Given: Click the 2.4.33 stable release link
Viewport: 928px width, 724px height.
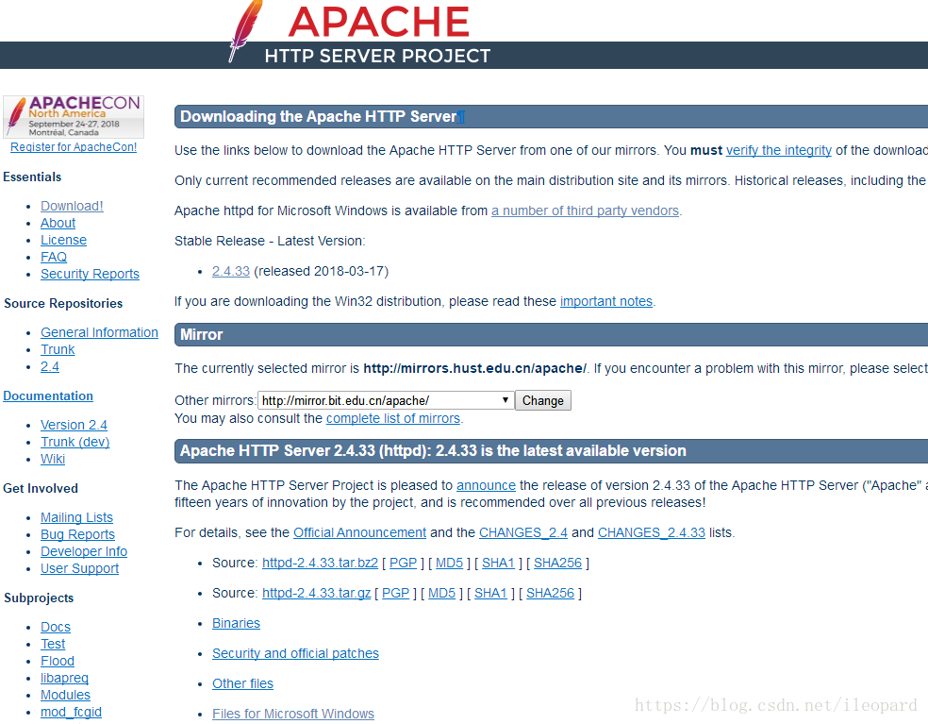Looking at the screenshot, I should tap(231, 271).
